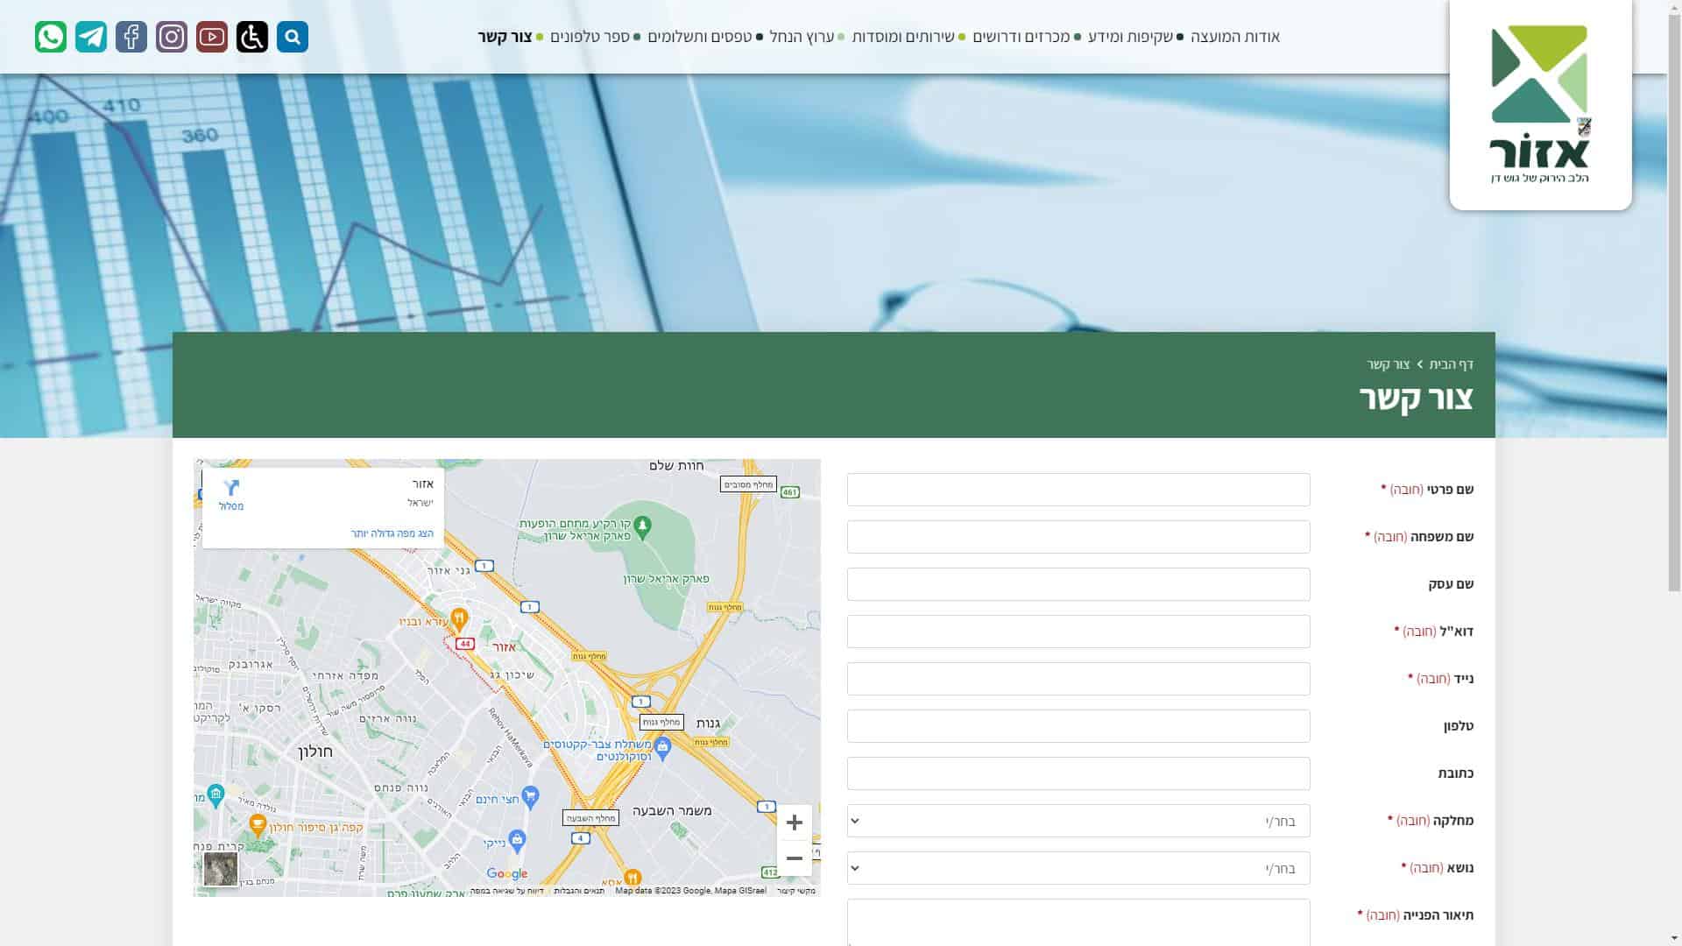Open the Facebook page icon
The image size is (1682, 946).
(x=131, y=37)
